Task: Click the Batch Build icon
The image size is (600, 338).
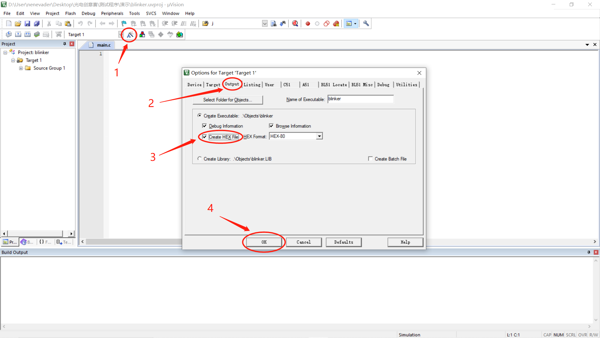Action: point(37,34)
